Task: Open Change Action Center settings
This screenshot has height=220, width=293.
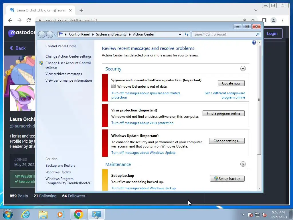Action: (69, 56)
